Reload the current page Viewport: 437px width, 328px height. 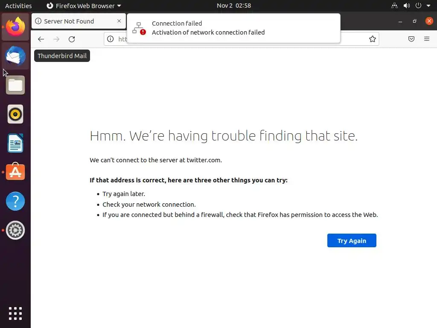(72, 39)
